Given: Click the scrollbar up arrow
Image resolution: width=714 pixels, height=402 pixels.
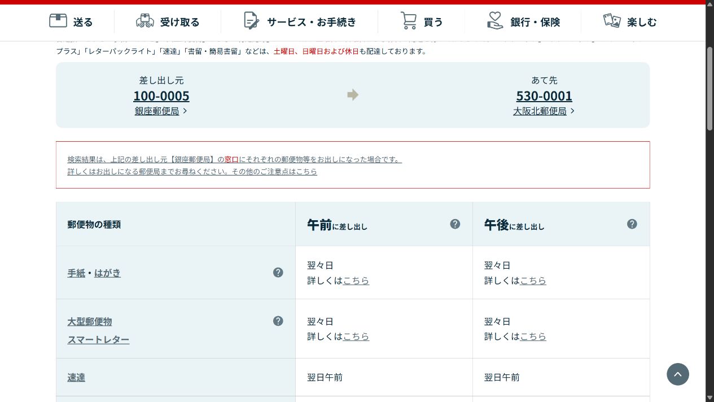Looking at the screenshot, I should tap(710, 5).
